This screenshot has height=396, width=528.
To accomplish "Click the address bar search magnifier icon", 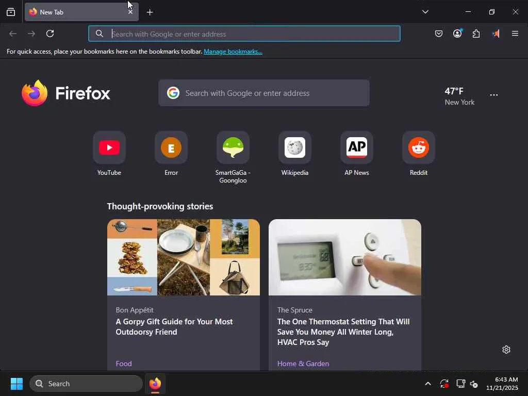I will click(100, 34).
